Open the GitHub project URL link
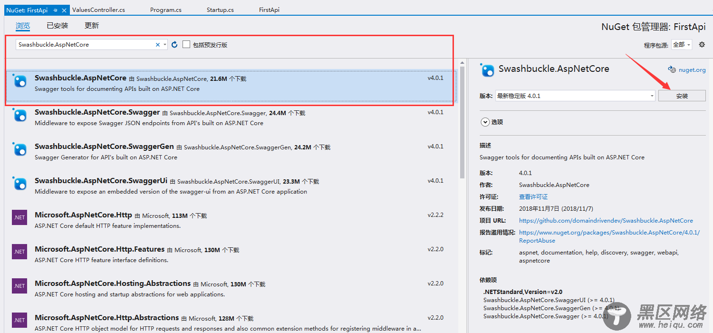This screenshot has height=333, width=713. (x=606, y=220)
